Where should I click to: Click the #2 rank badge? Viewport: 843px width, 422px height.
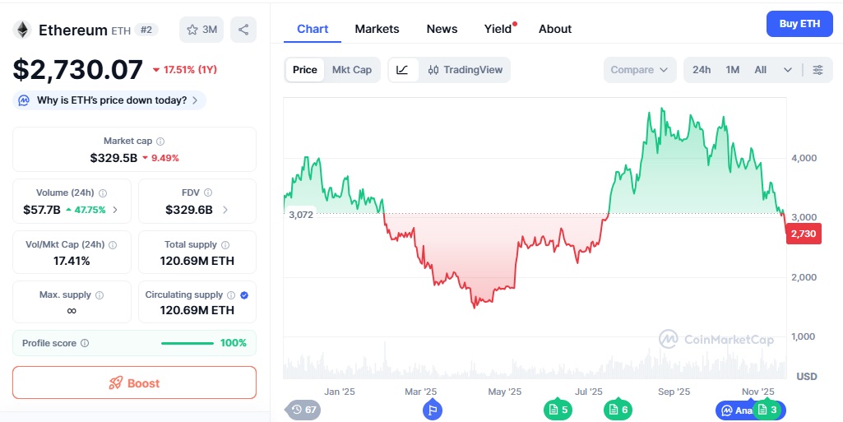coord(146,30)
